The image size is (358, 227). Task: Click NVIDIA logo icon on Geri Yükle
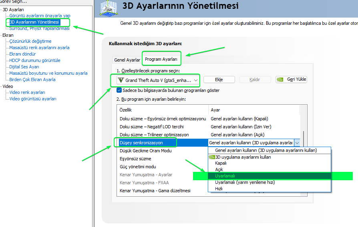(x=280, y=79)
